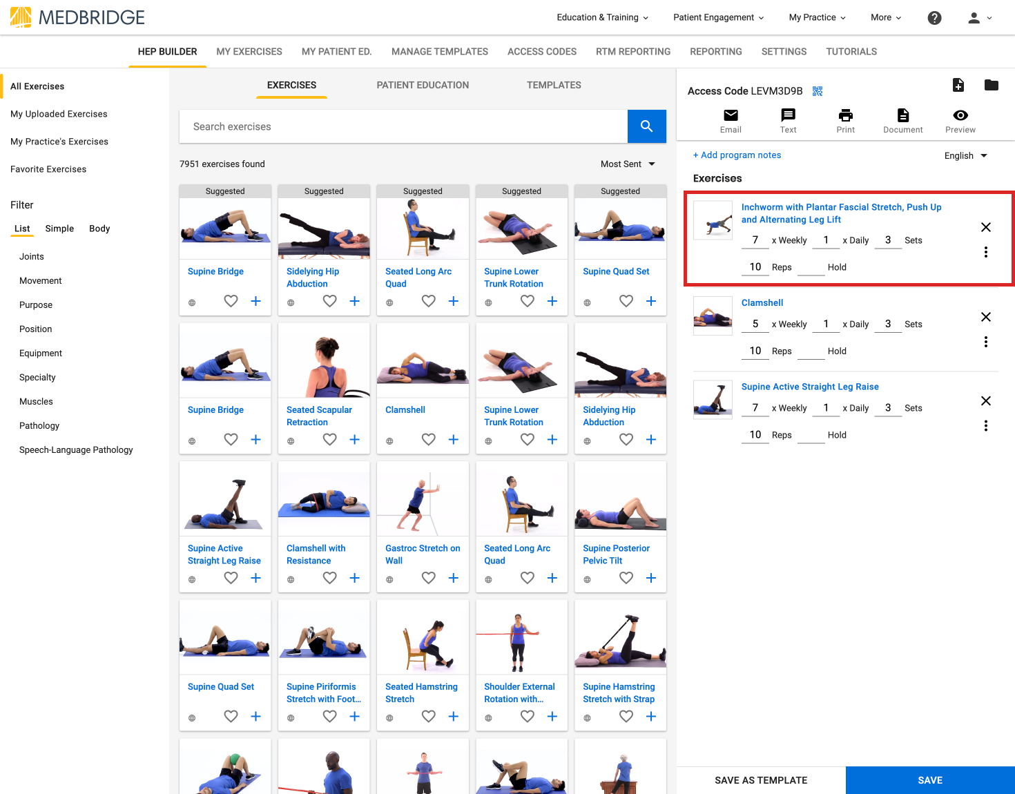Expand the Patient Engagement menu
Image resolution: width=1015 pixels, height=794 pixels.
tap(719, 17)
